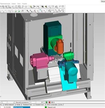This screenshot has width=105, height=108.
Task: Open the Справка menu
Action: (x=24, y=4)
